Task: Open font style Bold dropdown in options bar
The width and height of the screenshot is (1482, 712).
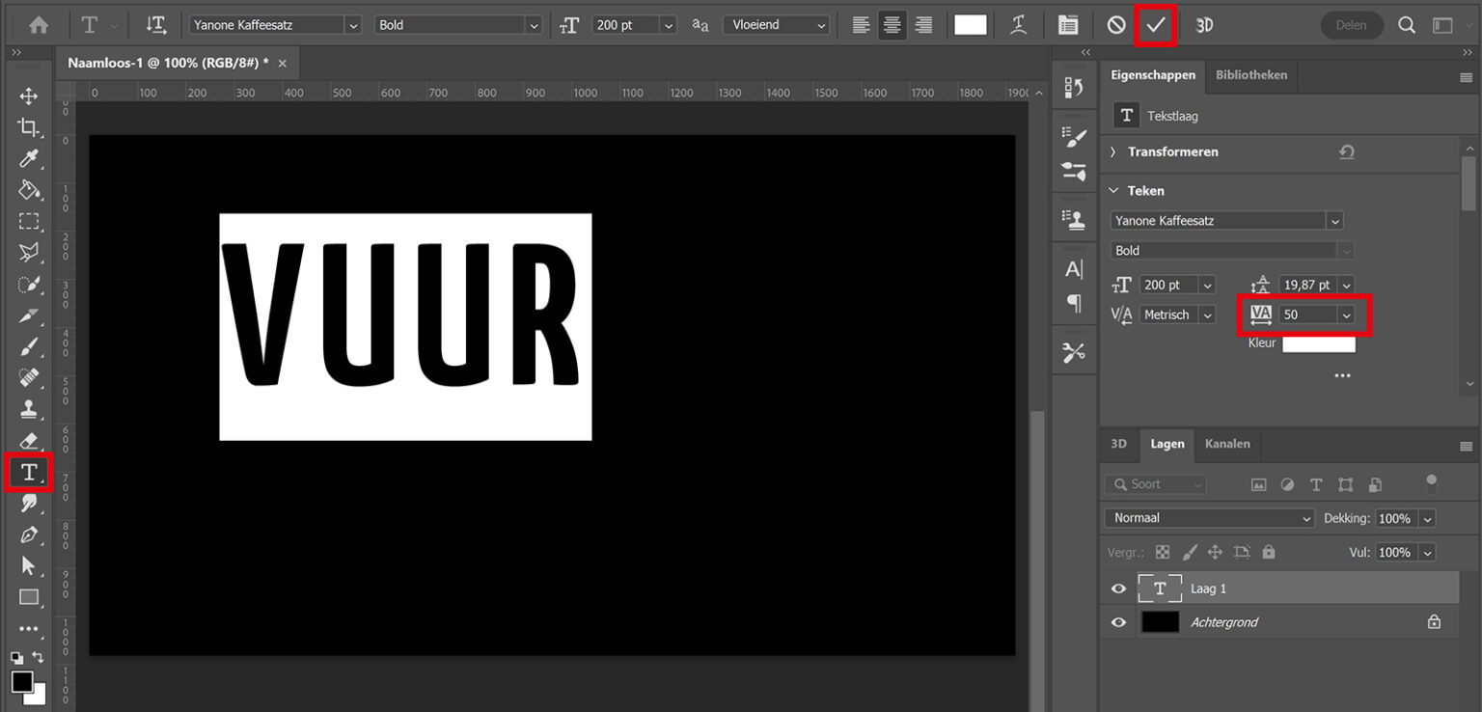Action: 533,25
